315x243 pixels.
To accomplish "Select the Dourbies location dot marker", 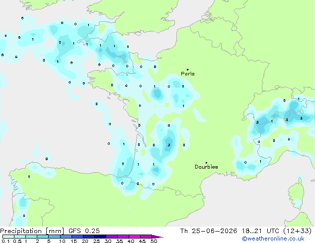I will pos(206,163).
